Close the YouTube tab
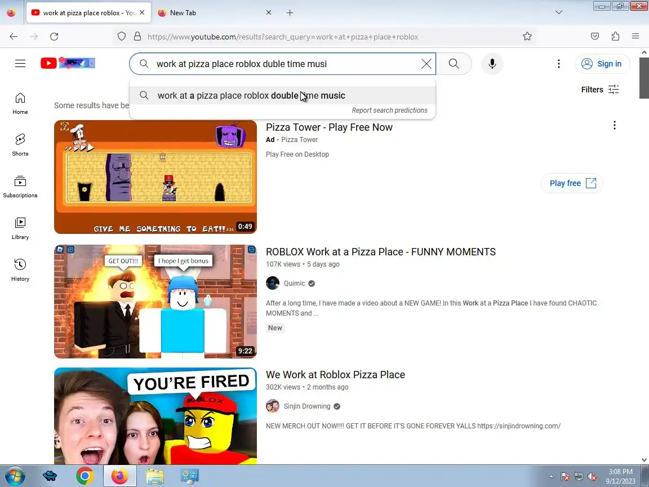Image resolution: width=649 pixels, height=487 pixels. [x=142, y=13]
